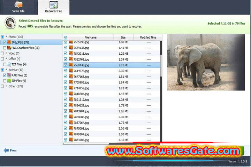This screenshot has width=251, height=167.
Task: Click the TXT Files document icon
Action: click(9, 64)
